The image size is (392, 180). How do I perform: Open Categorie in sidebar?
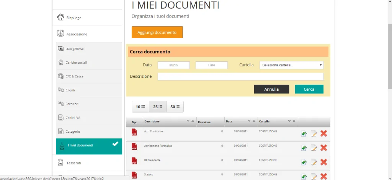(x=89, y=132)
